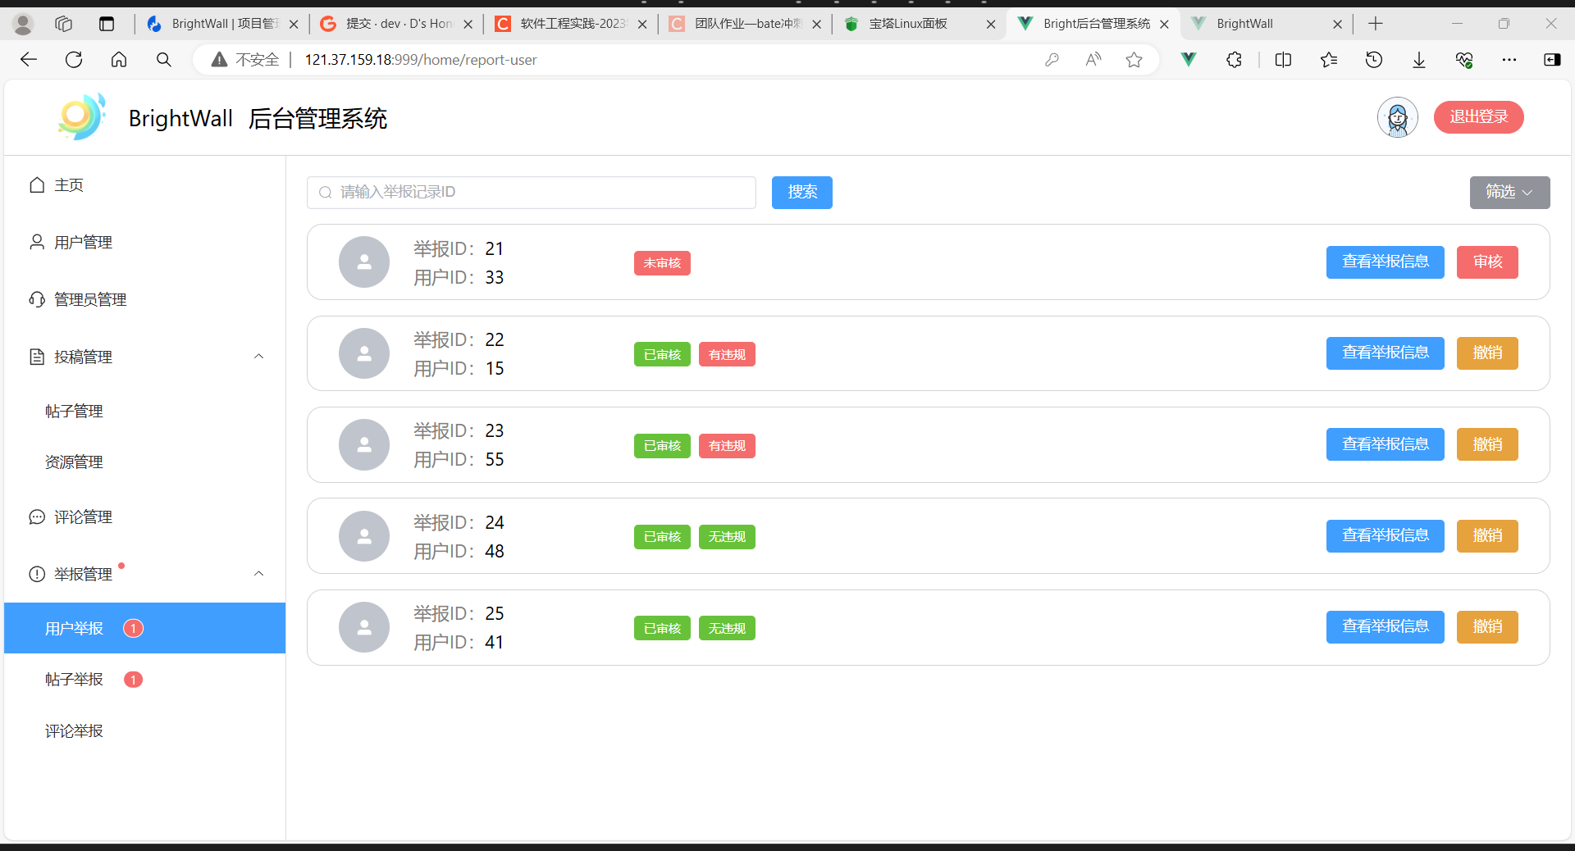Click the 未审核 tag on report 21
1575x851 pixels.
pyautogui.click(x=662, y=263)
